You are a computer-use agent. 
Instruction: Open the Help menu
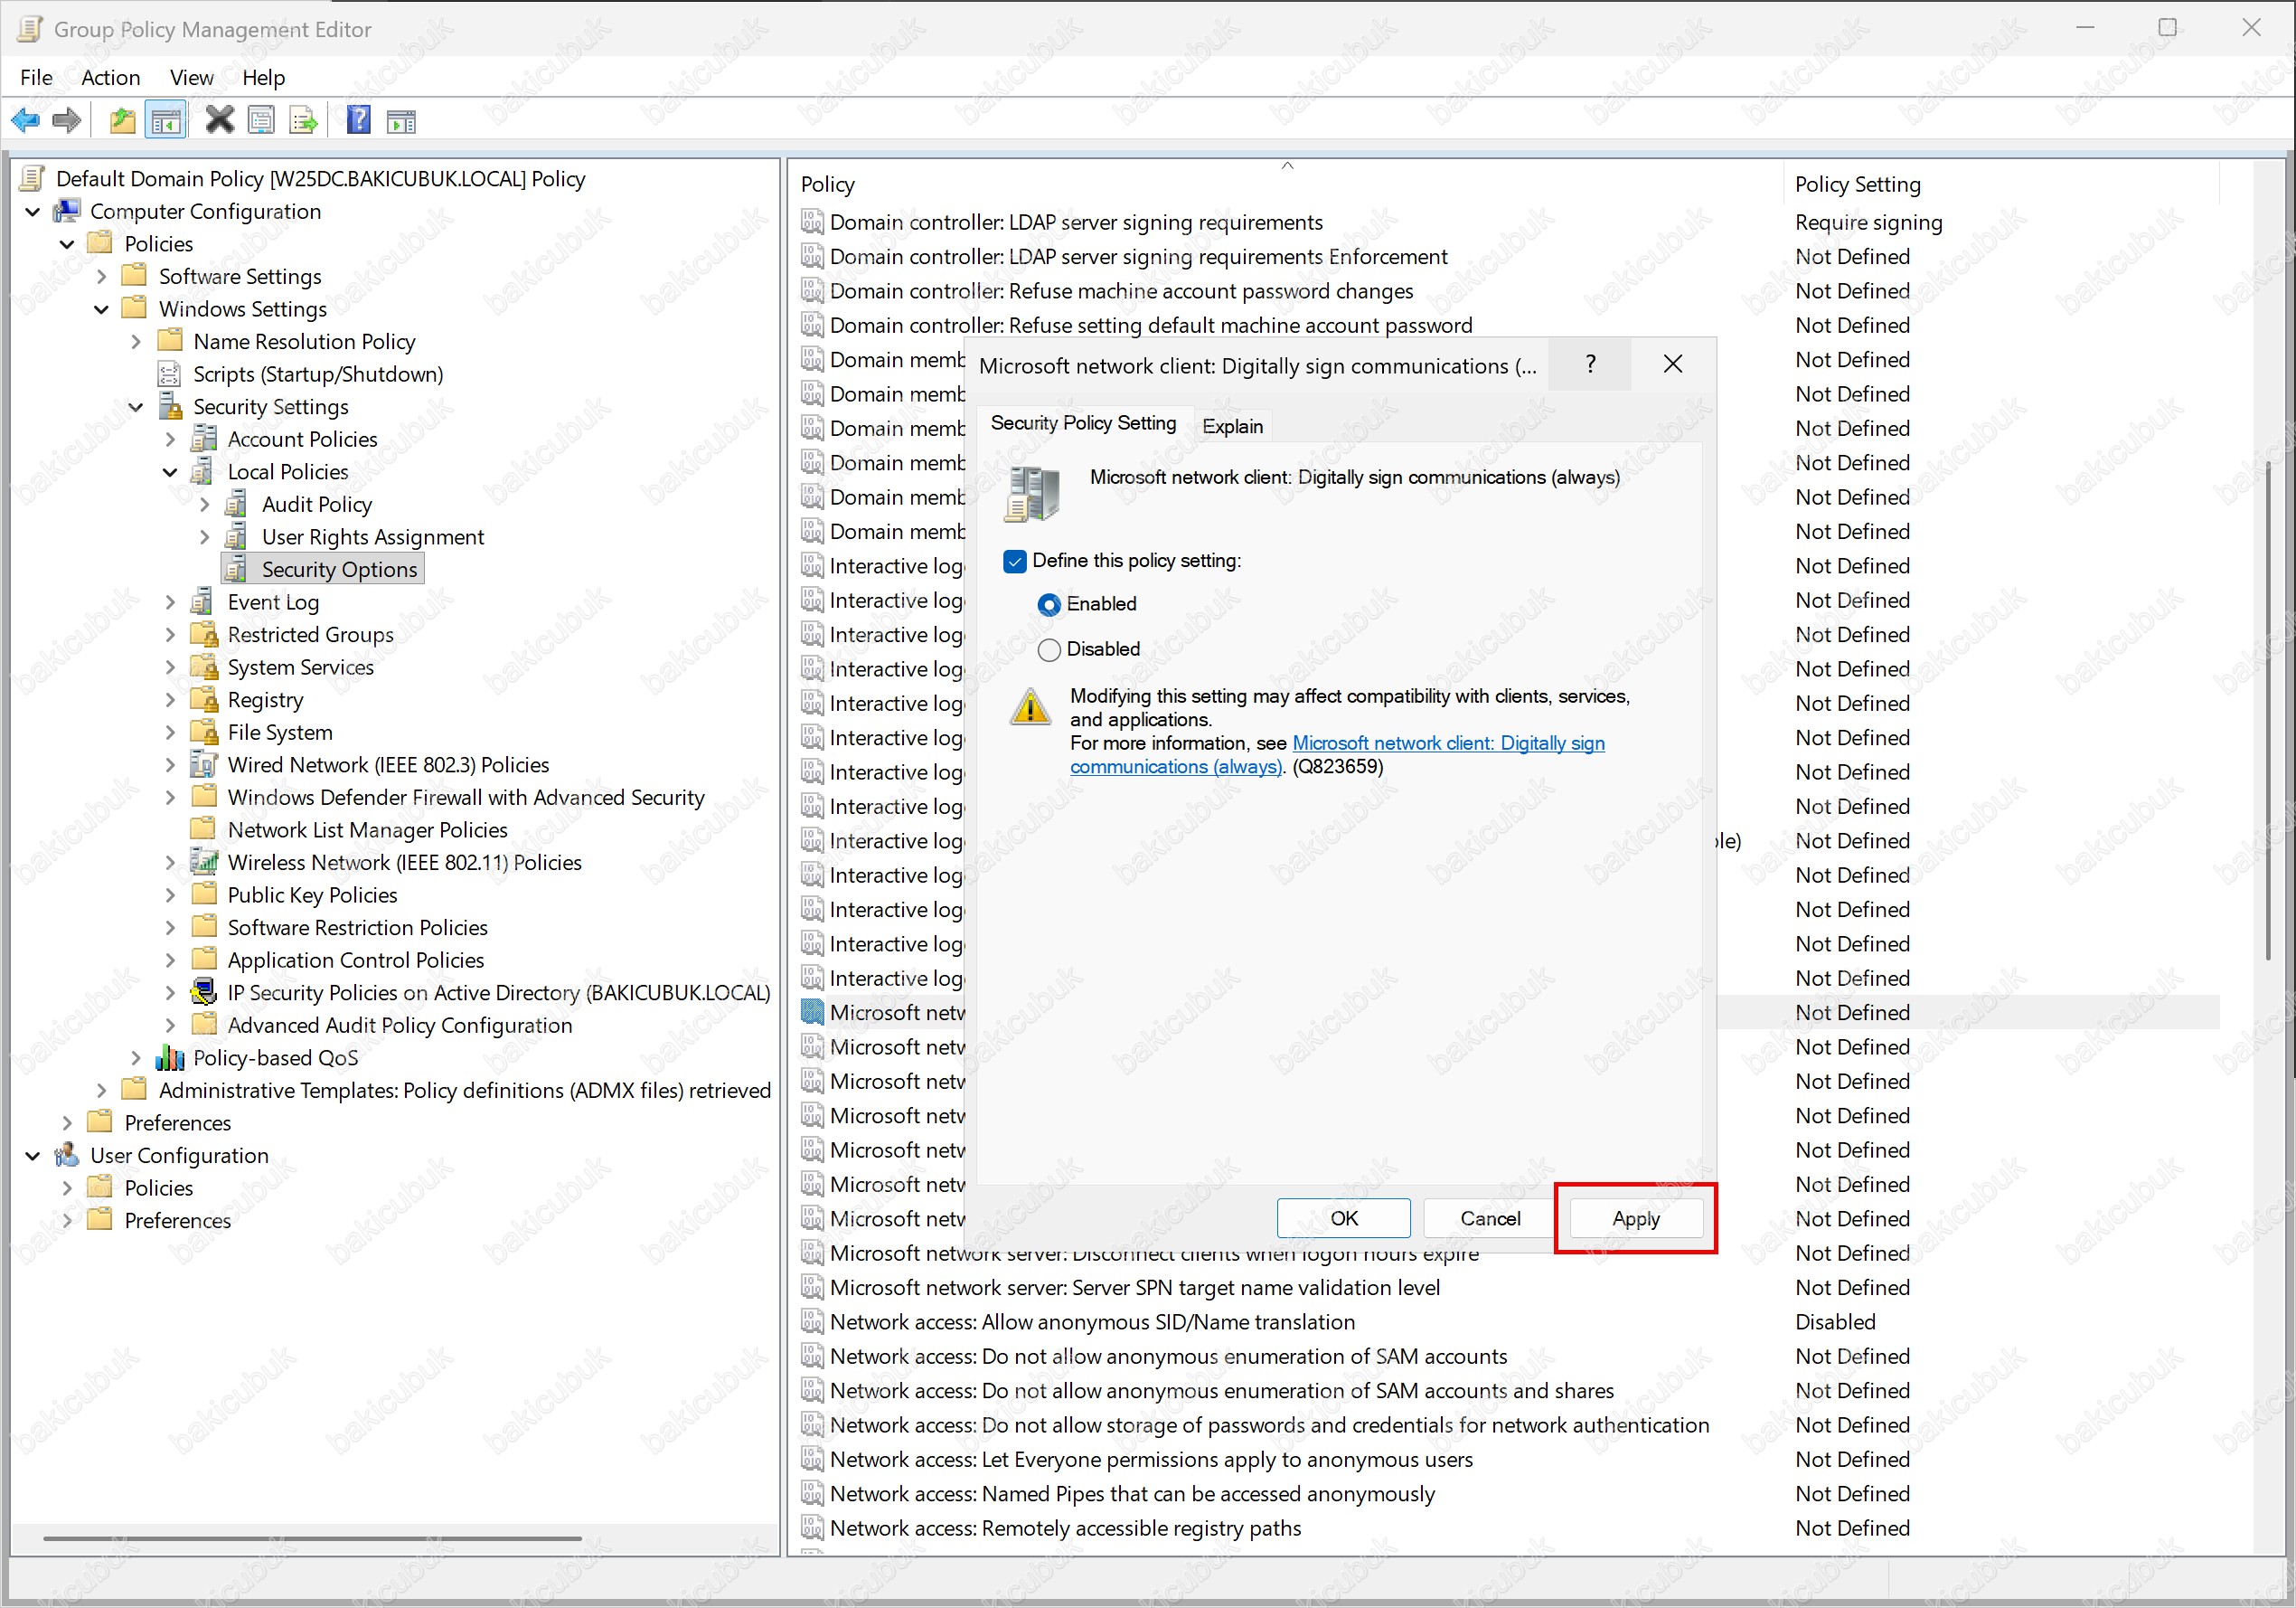coord(263,77)
